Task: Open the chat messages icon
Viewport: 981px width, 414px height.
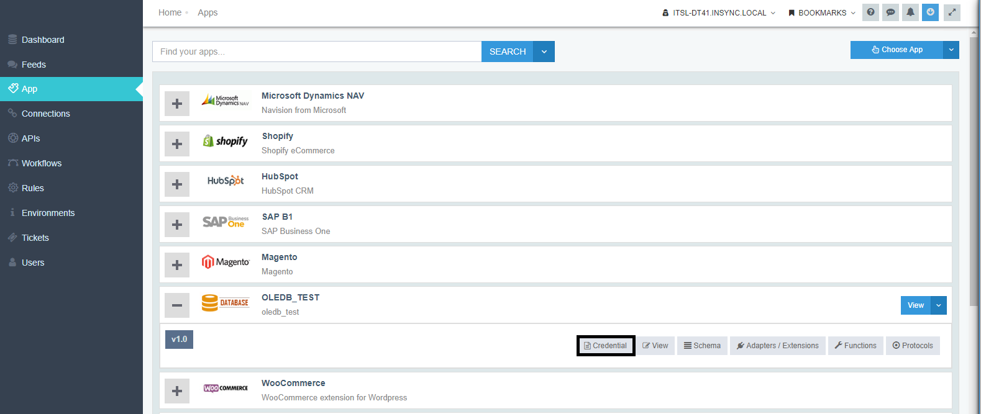Action: tap(890, 12)
